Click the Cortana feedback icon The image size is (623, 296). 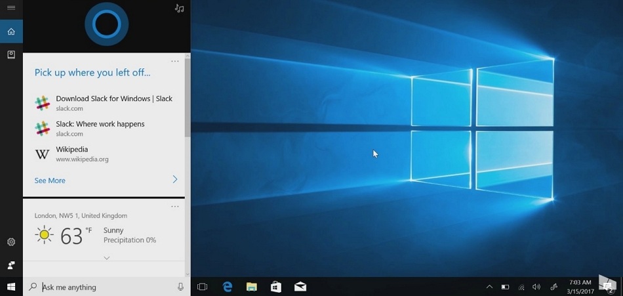pos(11,265)
